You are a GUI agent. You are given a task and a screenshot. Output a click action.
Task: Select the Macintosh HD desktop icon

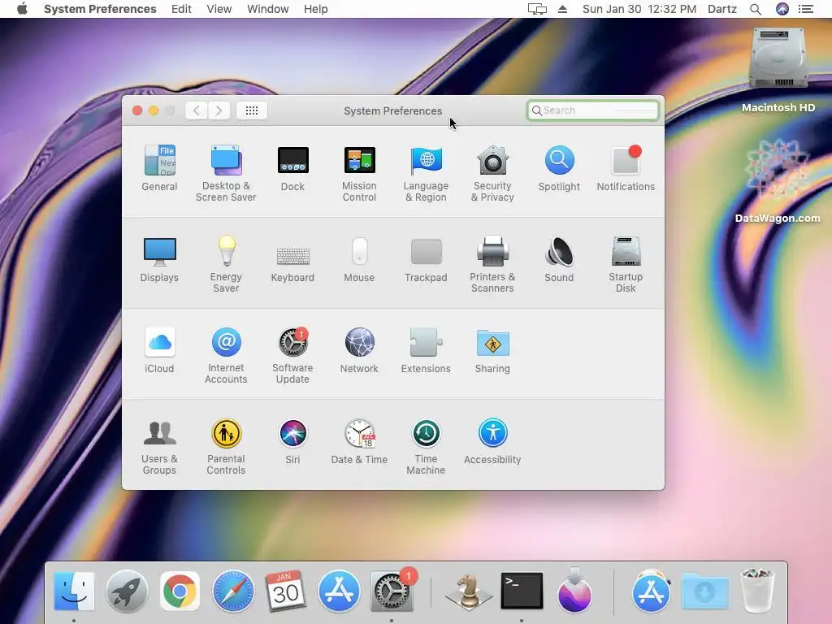[778, 71]
